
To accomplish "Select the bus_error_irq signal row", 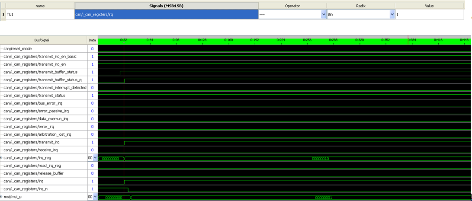I will click(x=32, y=103).
